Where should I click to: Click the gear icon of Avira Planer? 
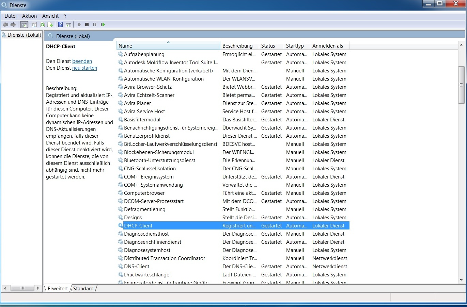pos(121,103)
